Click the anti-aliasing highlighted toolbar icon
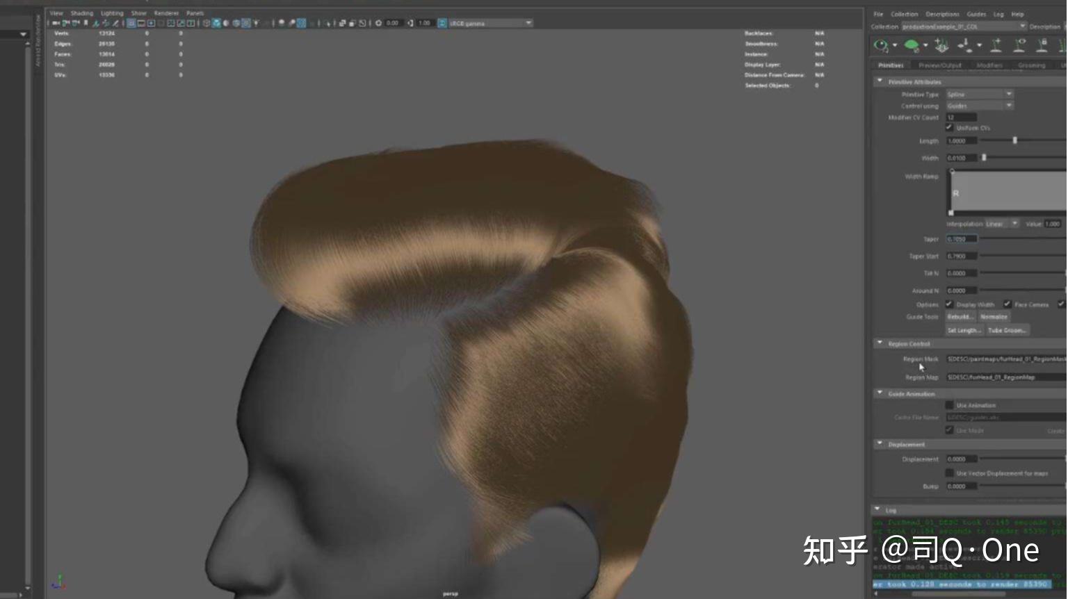Viewport: 1068px width, 599px height. (302, 23)
